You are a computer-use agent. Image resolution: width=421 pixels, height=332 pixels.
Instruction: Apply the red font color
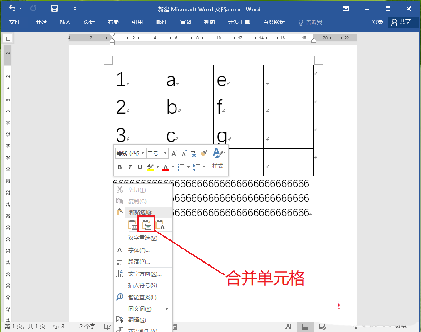[166, 167]
